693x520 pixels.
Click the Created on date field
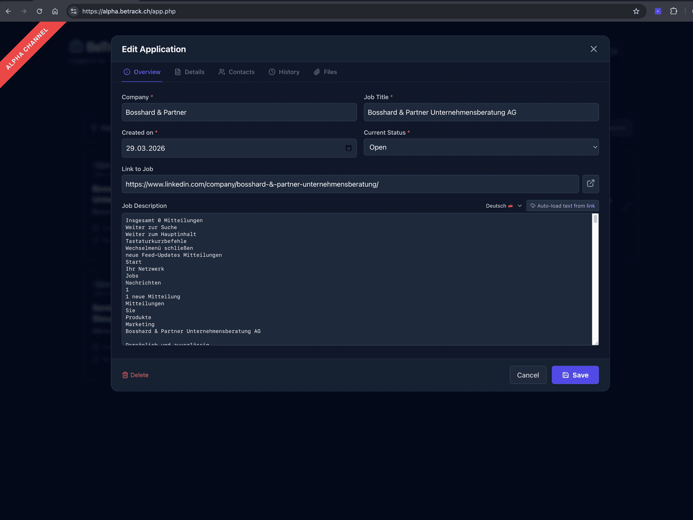pyautogui.click(x=239, y=148)
